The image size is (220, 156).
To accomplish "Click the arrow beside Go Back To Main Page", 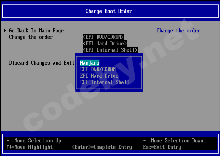I will [x=5, y=30].
